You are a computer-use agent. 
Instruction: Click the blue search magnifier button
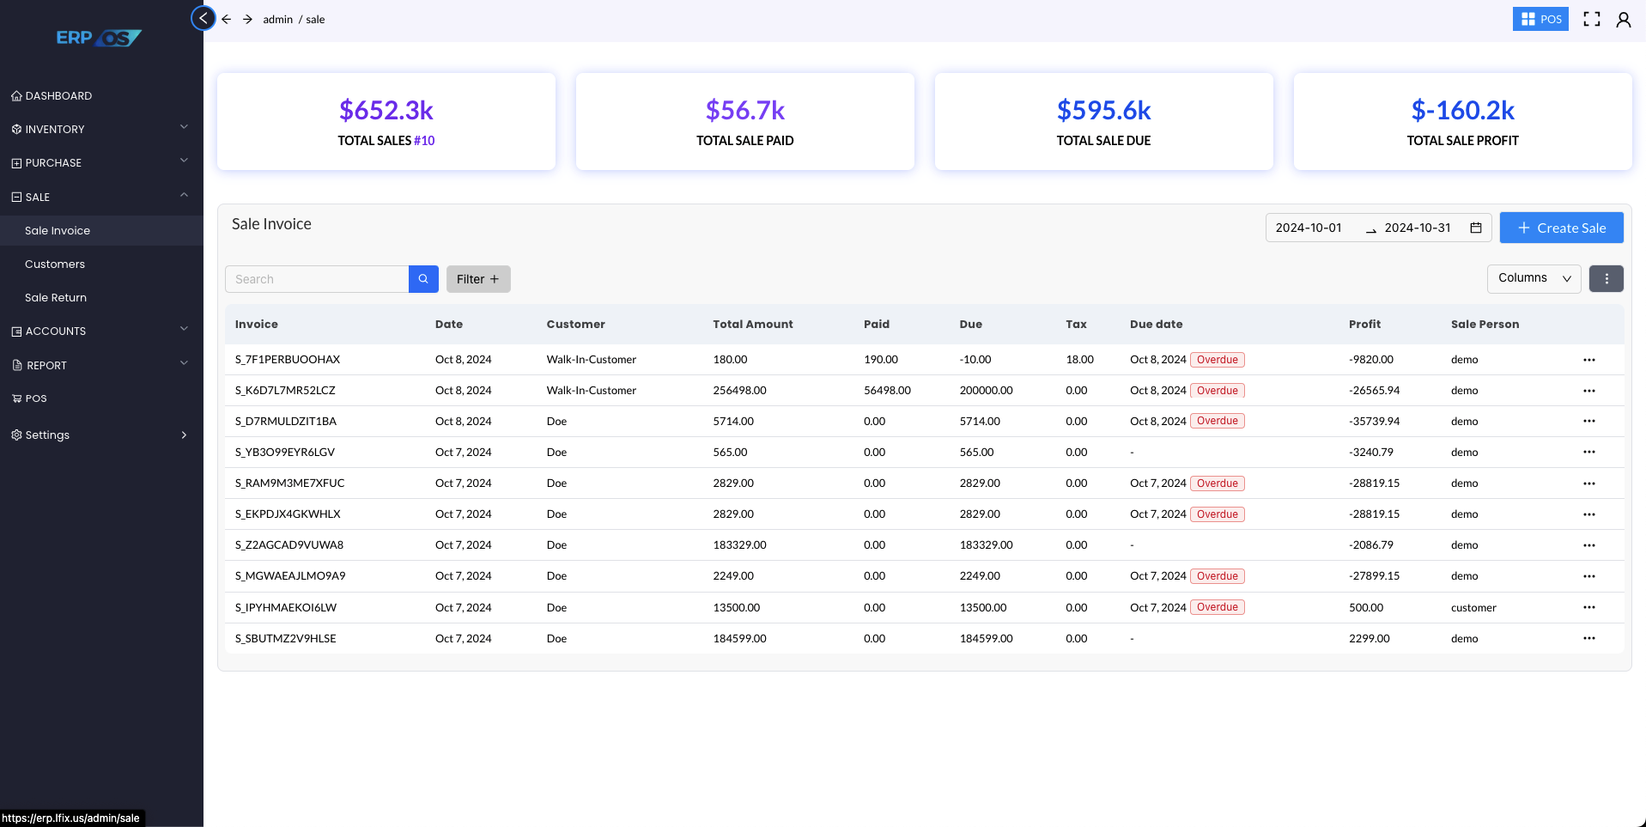(x=423, y=279)
